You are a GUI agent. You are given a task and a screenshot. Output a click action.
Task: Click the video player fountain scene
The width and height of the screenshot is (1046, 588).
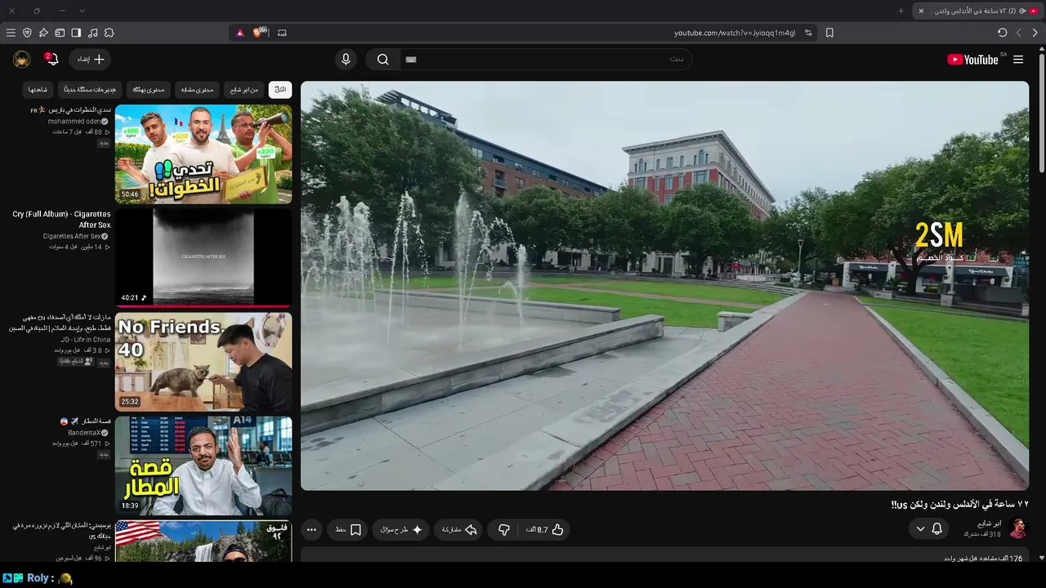pyautogui.click(x=664, y=286)
